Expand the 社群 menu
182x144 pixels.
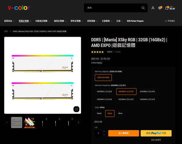120,21
